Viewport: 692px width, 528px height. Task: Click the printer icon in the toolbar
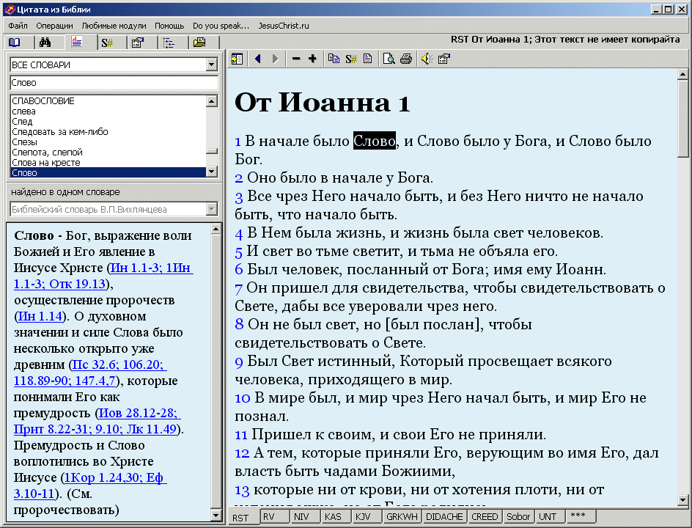pos(405,59)
